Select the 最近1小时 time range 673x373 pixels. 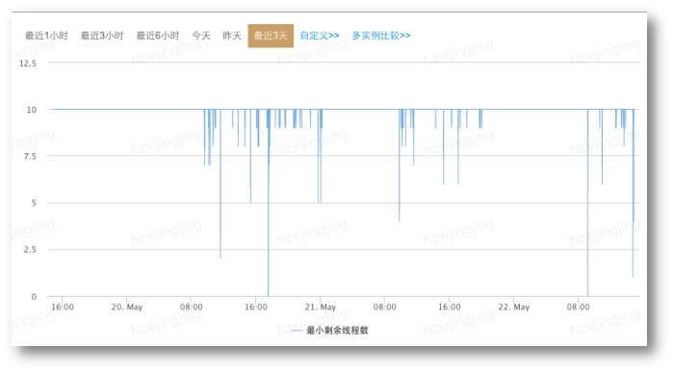click(46, 36)
